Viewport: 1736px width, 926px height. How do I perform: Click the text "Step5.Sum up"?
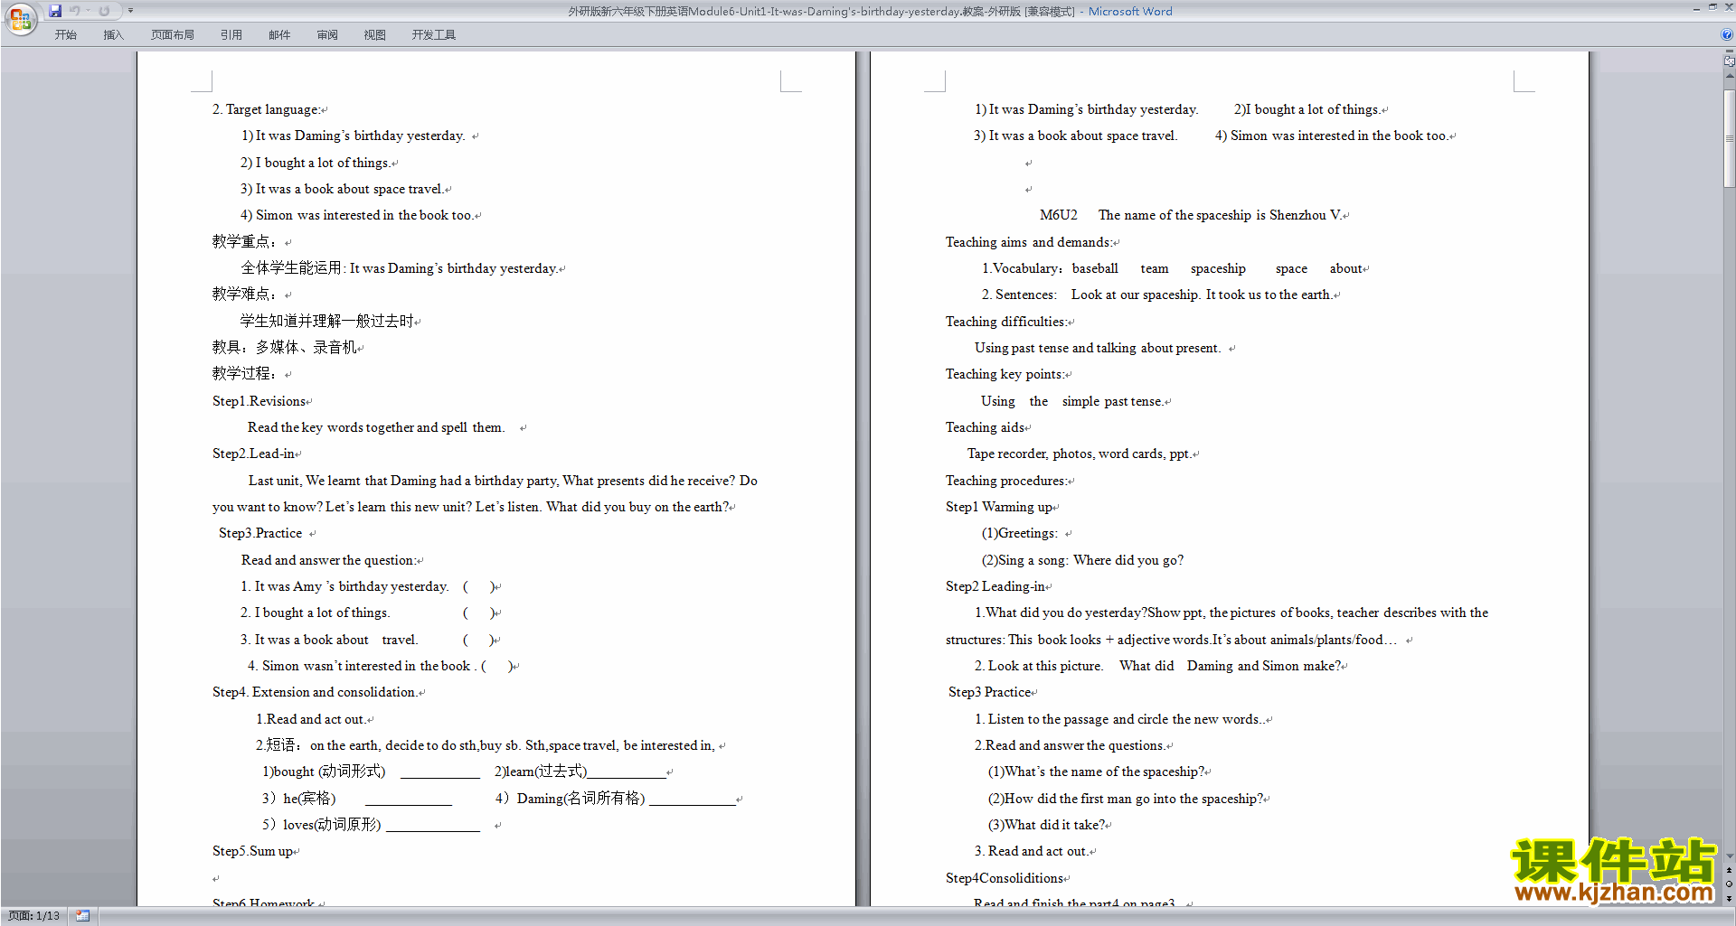click(x=252, y=851)
